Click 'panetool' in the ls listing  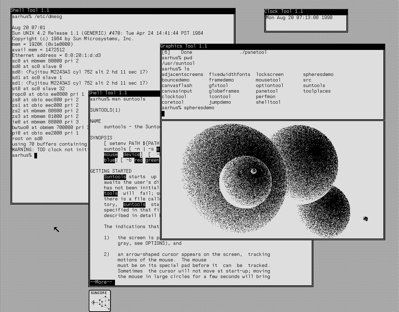click(x=267, y=91)
